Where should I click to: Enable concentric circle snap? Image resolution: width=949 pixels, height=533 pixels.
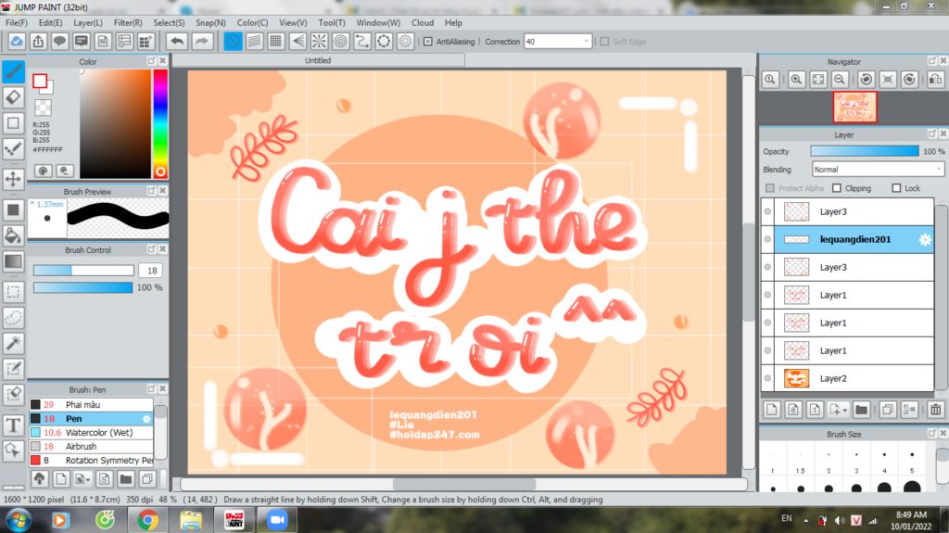click(x=341, y=41)
